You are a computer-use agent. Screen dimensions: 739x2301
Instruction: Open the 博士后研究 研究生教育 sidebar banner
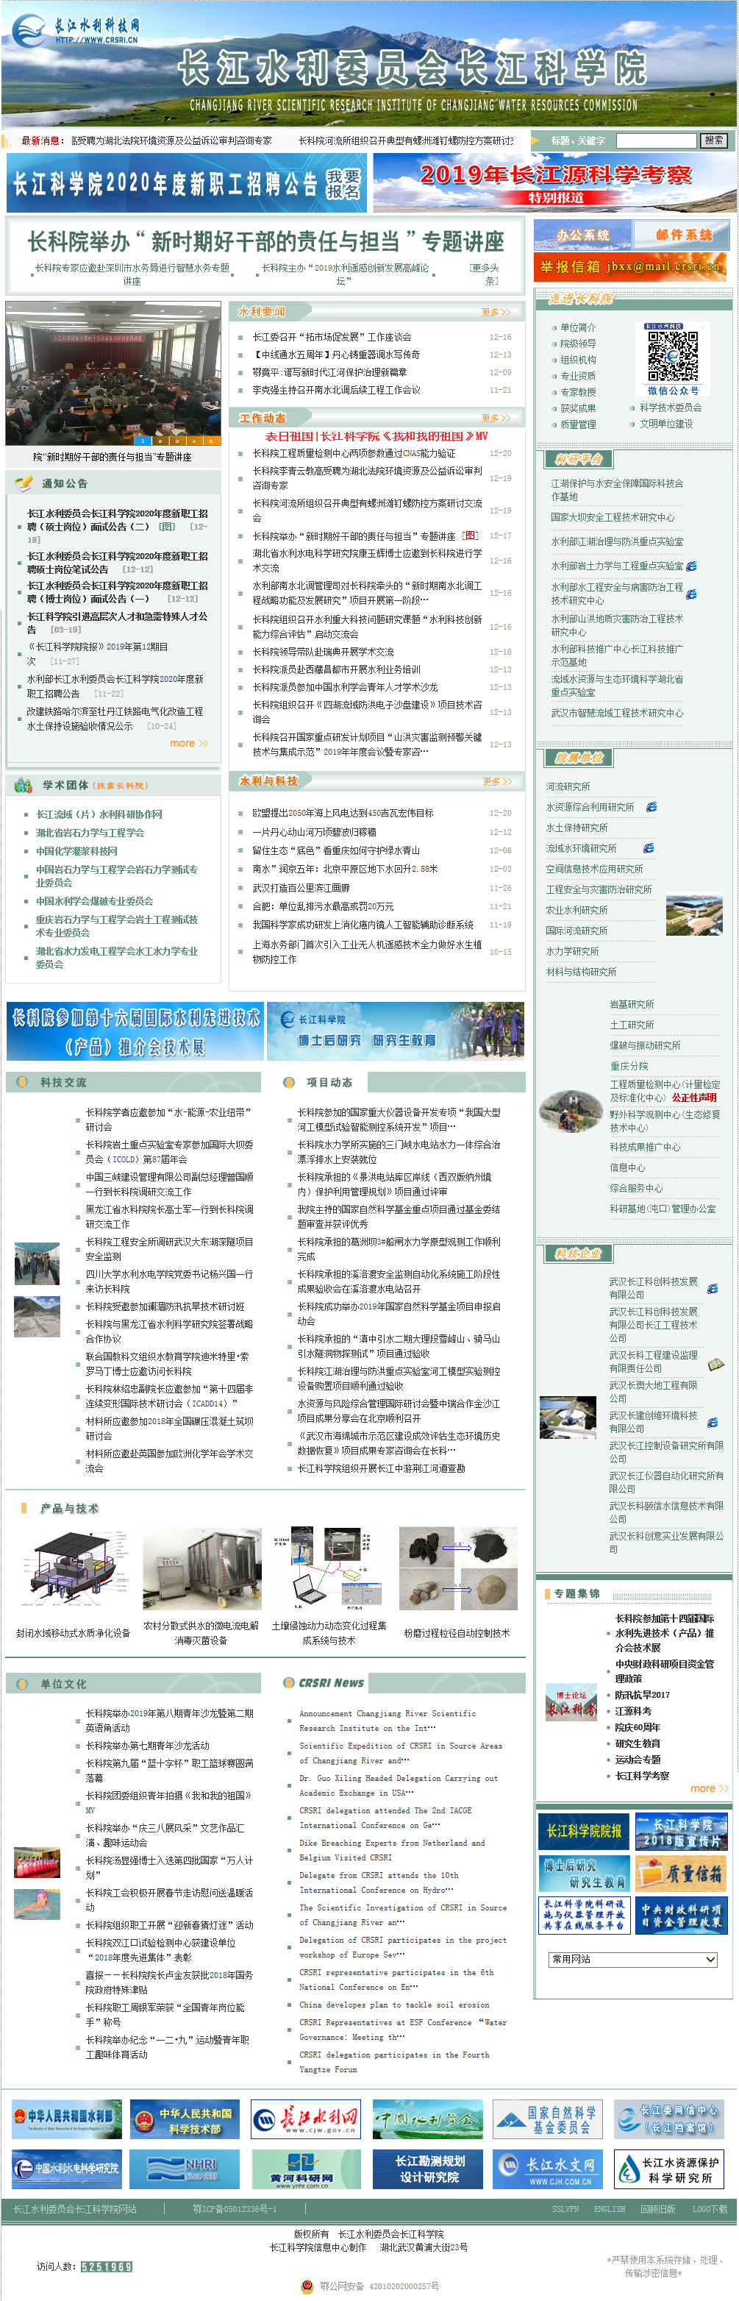pyautogui.click(x=584, y=1872)
